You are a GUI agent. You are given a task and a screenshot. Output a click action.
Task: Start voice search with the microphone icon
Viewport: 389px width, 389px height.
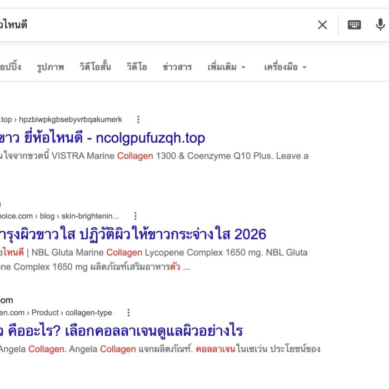tap(380, 25)
